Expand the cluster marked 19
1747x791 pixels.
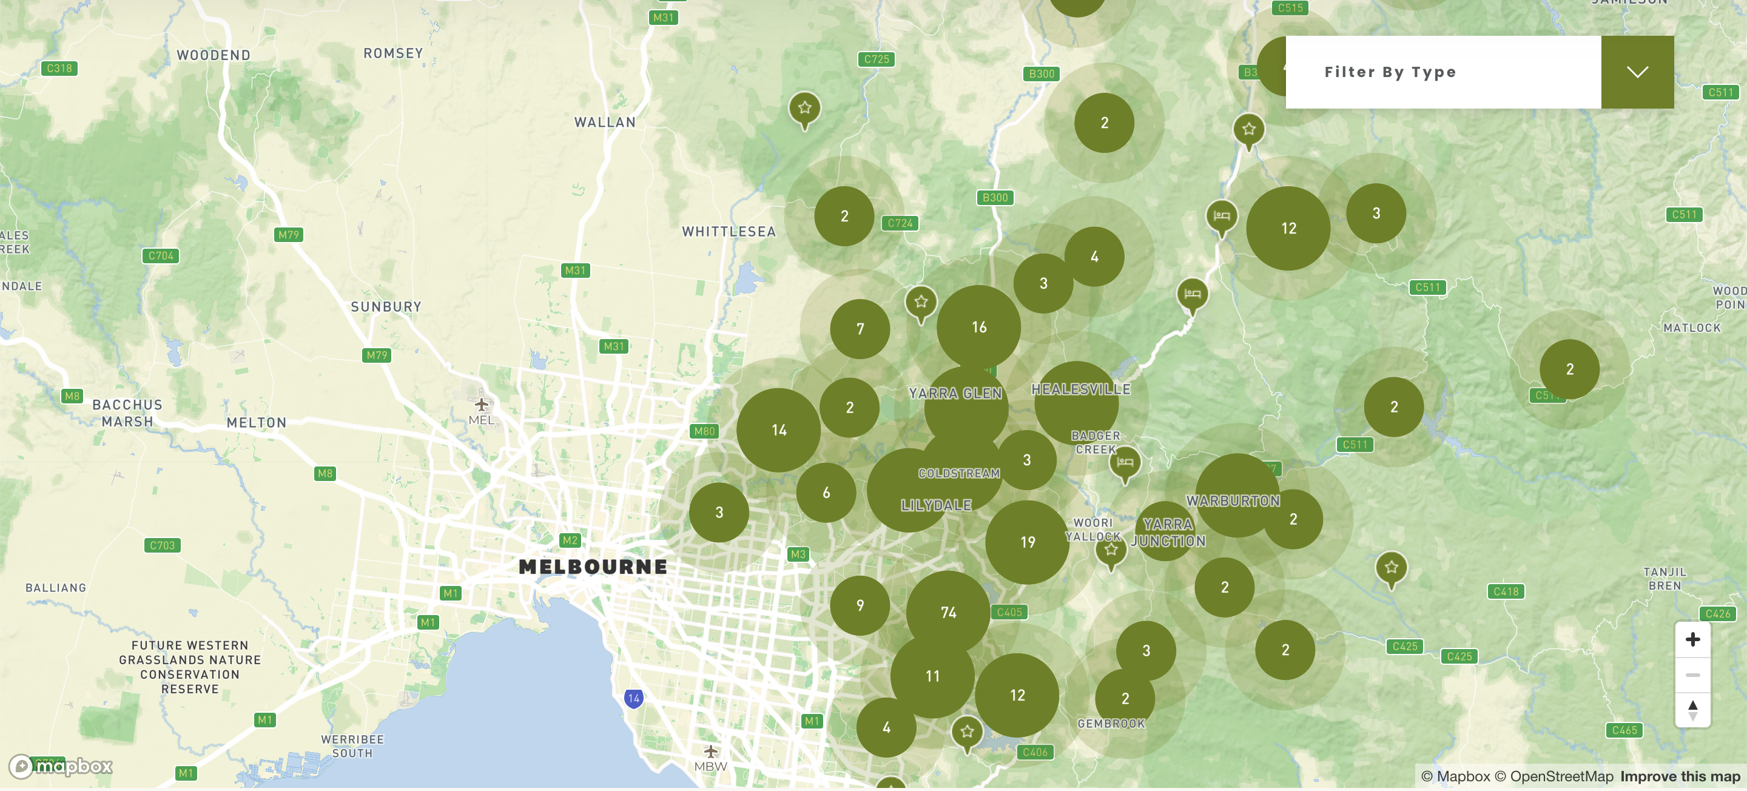click(1028, 542)
